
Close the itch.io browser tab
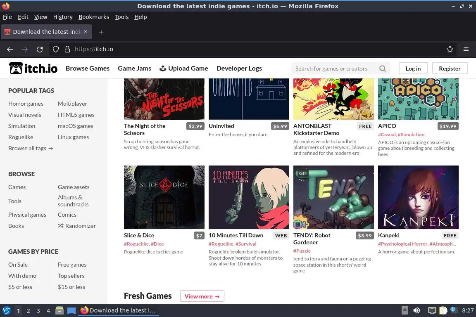[x=86, y=32]
